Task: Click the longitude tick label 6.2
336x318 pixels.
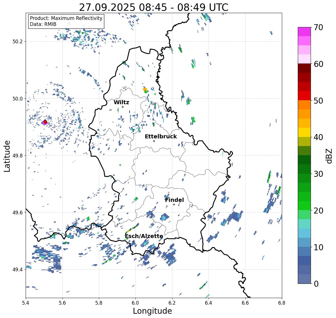Action: [172, 303]
